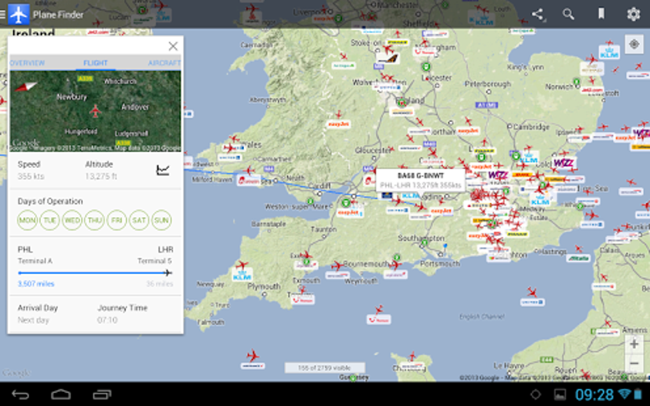Select the Virgin Atlantic label near Swansea

[x=249, y=181]
